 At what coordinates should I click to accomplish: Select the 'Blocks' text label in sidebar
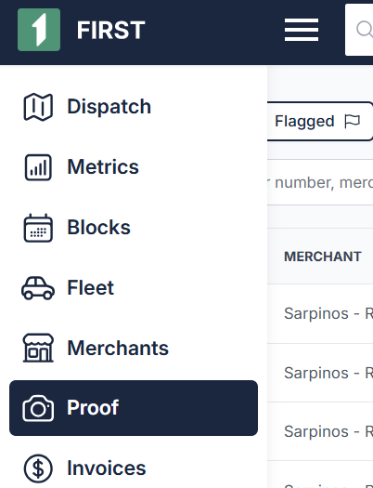tap(98, 228)
